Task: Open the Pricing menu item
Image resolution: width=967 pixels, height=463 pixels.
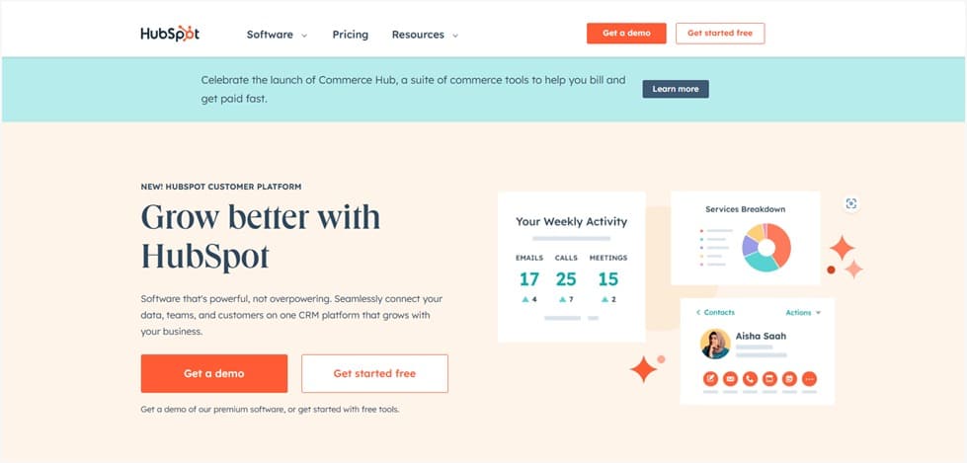Action: 350,35
